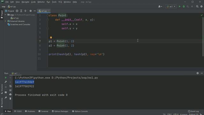Open the TODO tool window

point(18,111)
